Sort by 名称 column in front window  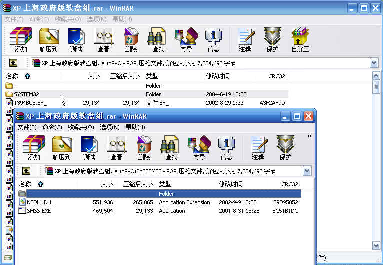pos(46,184)
